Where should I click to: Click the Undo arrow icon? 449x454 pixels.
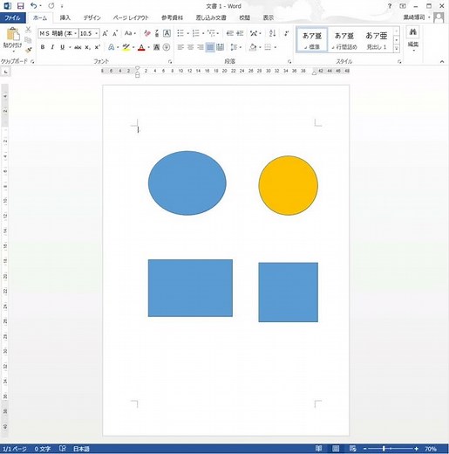click(33, 5)
